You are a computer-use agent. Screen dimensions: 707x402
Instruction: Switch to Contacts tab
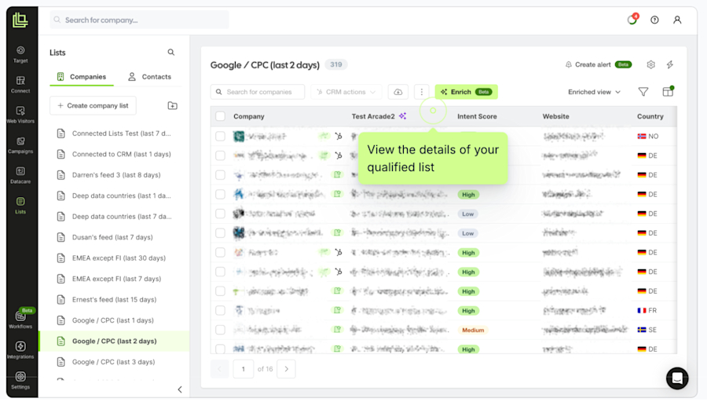(x=150, y=77)
